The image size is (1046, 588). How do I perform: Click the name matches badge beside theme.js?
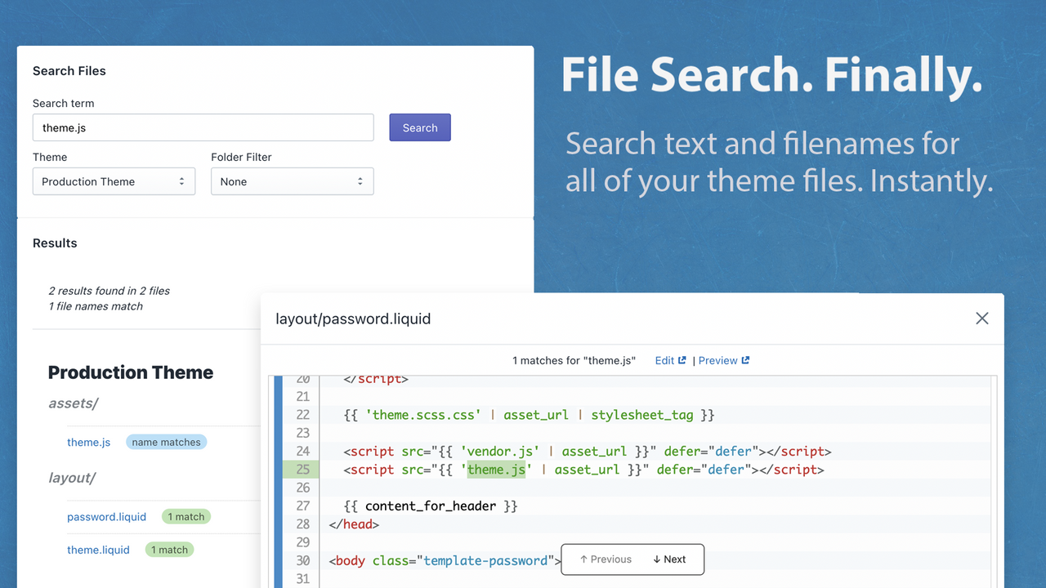tap(166, 442)
